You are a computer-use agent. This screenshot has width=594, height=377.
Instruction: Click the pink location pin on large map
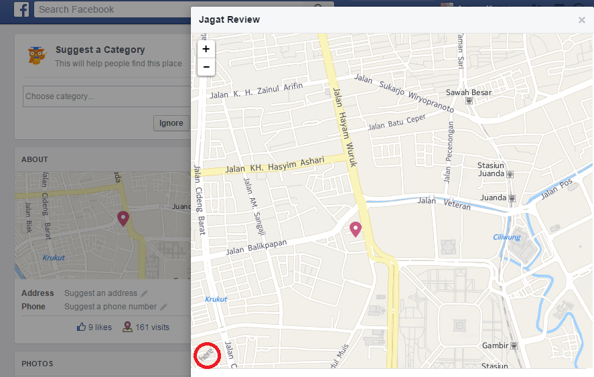[x=356, y=230]
